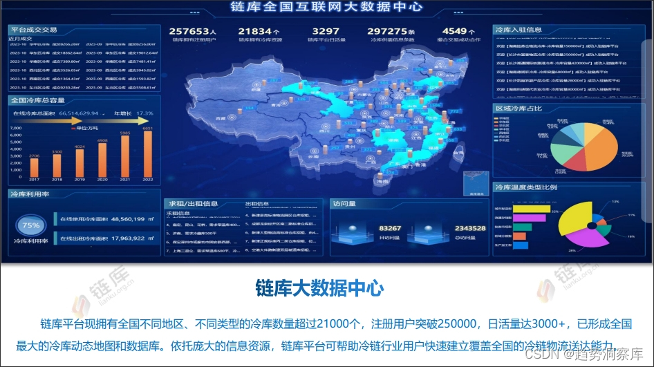
Task: Click the magenta bar in temperature type chart
Action: pyautogui.click(x=530, y=218)
